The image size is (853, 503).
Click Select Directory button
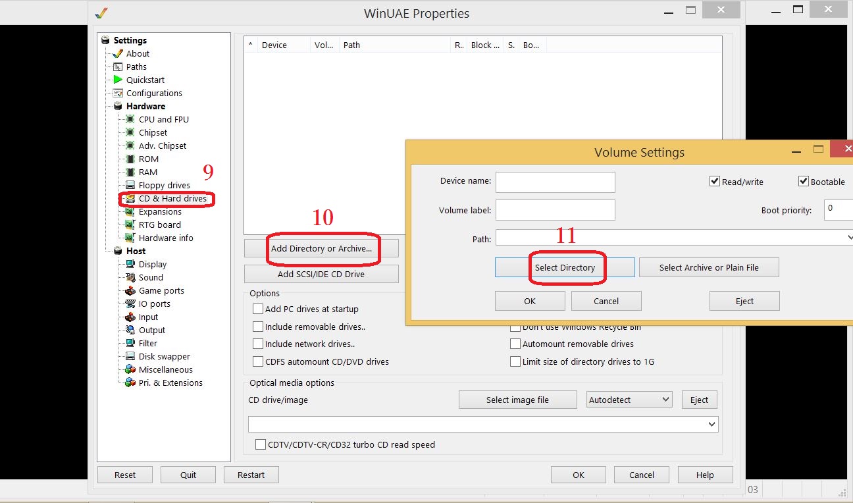point(565,267)
